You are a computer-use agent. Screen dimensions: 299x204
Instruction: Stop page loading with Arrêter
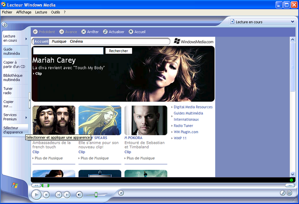click(90, 32)
